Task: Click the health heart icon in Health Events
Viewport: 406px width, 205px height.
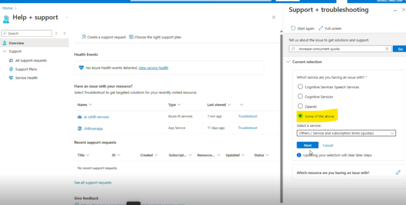Action: [x=81, y=68]
